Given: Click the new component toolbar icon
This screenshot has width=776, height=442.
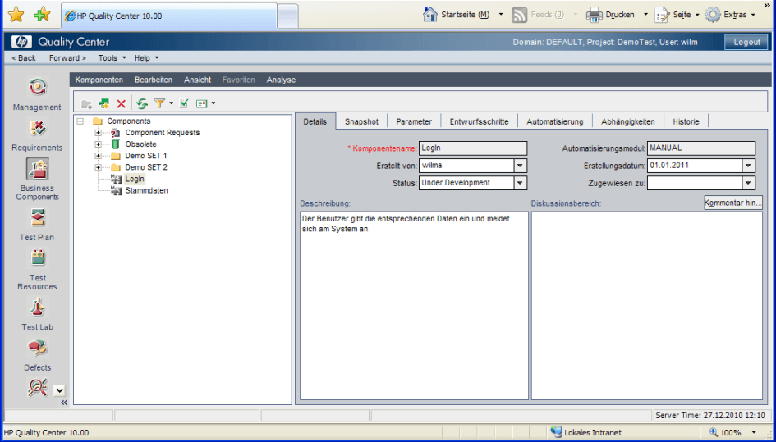Looking at the screenshot, I should click(x=104, y=103).
